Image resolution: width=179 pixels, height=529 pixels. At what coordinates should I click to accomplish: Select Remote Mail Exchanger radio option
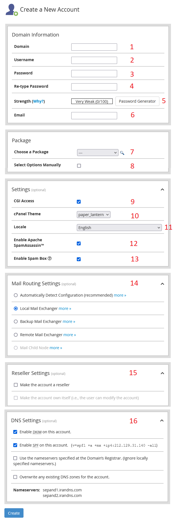point(16,335)
